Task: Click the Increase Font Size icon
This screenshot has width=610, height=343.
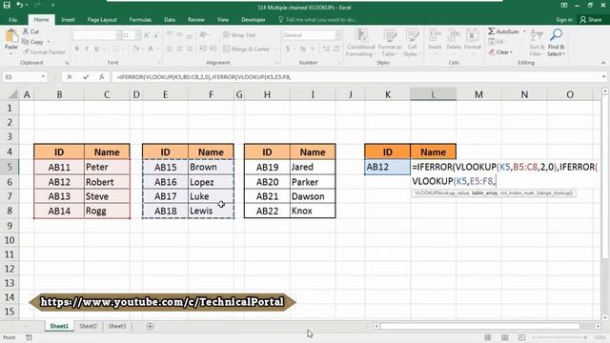Action: (x=147, y=35)
